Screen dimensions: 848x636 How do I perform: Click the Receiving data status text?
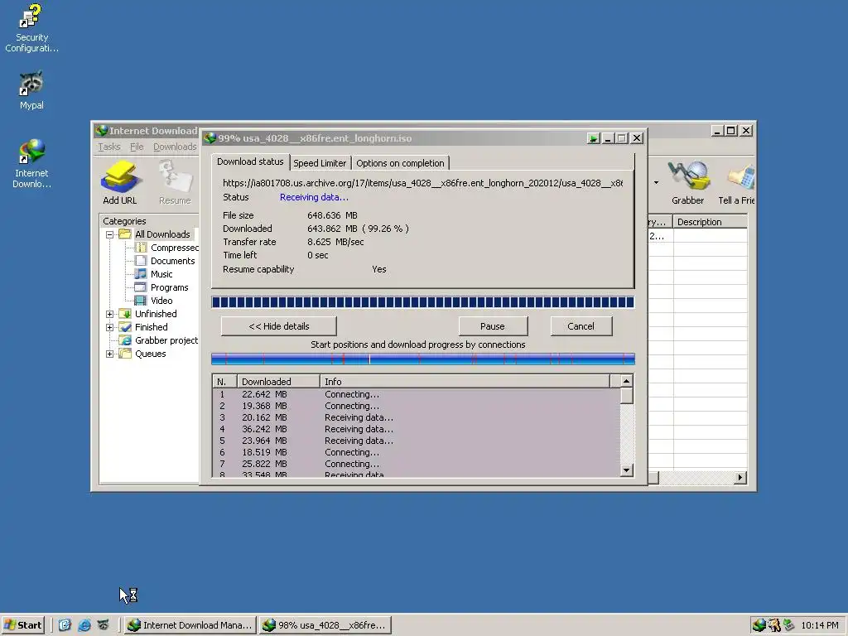tap(314, 197)
